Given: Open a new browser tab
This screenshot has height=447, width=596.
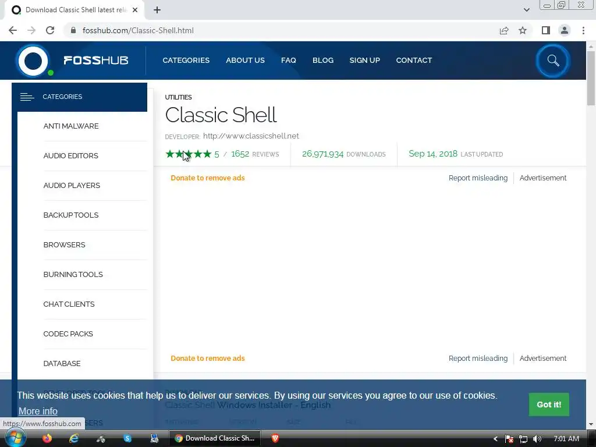Looking at the screenshot, I should click(x=157, y=10).
